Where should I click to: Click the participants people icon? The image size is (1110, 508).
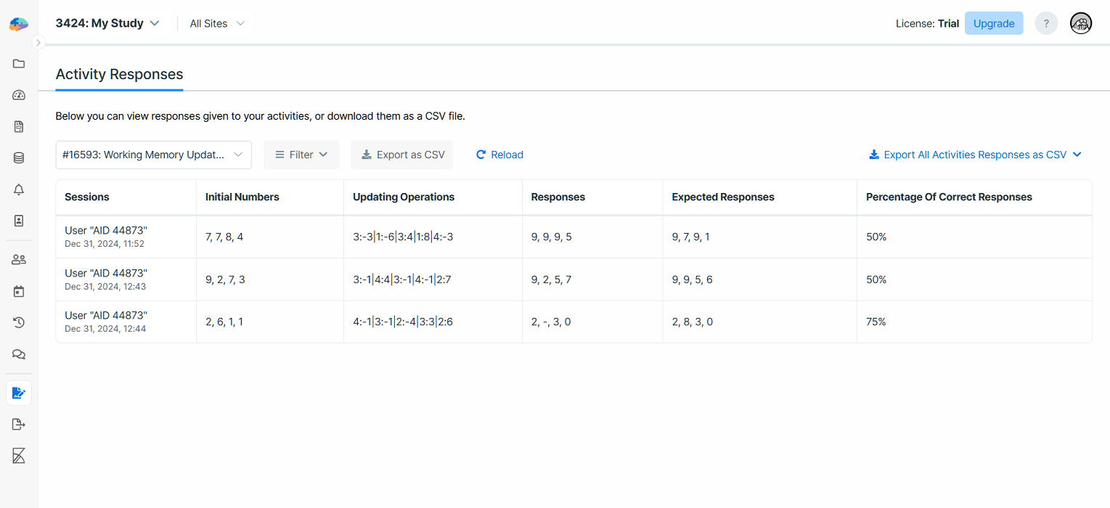click(19, 260)
